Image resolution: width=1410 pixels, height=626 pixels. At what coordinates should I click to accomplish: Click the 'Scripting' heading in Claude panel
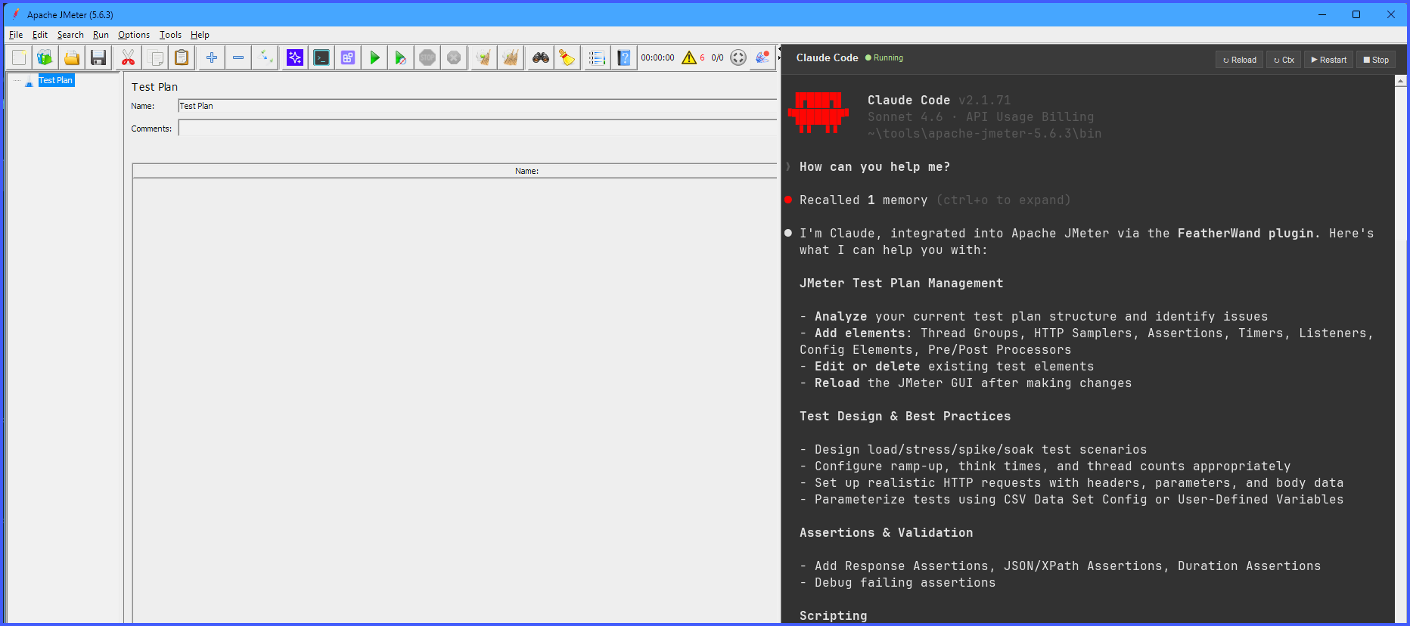click(833, 616)
